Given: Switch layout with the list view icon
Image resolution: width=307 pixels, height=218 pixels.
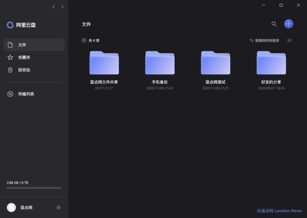Looking at the screenshot, I should pos(289,40).
